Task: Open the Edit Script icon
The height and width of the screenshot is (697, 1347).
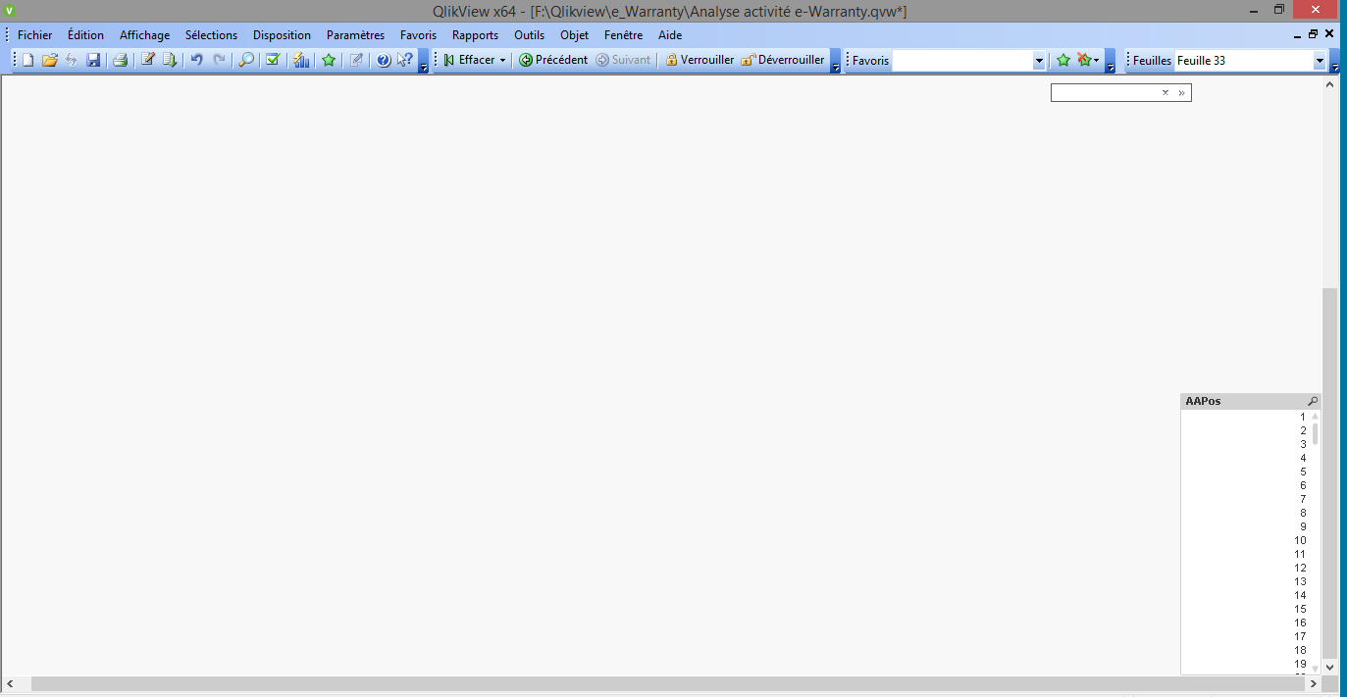Action: 148,60
